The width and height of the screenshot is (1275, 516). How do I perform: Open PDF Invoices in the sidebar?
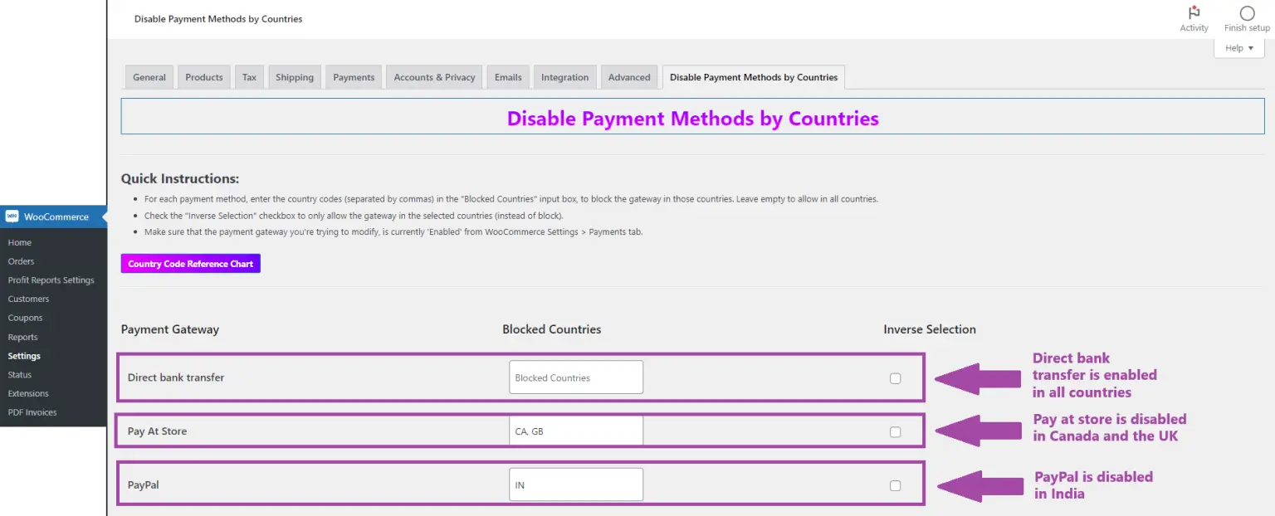click(33, 412)
